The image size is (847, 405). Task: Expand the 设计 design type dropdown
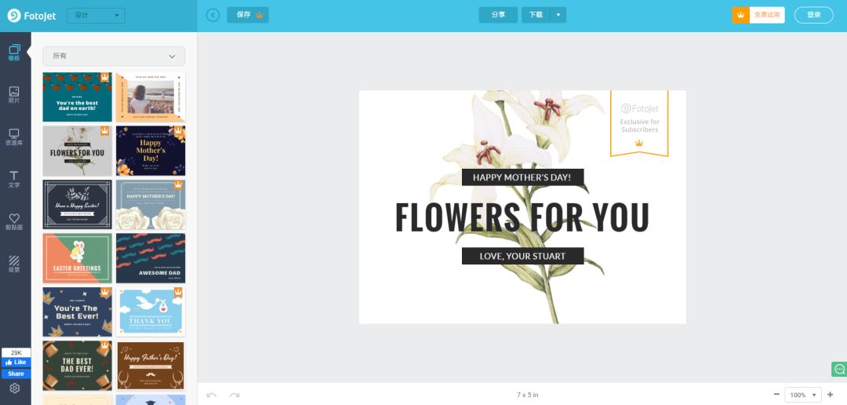pyautogui.click(x=96, y=15)
